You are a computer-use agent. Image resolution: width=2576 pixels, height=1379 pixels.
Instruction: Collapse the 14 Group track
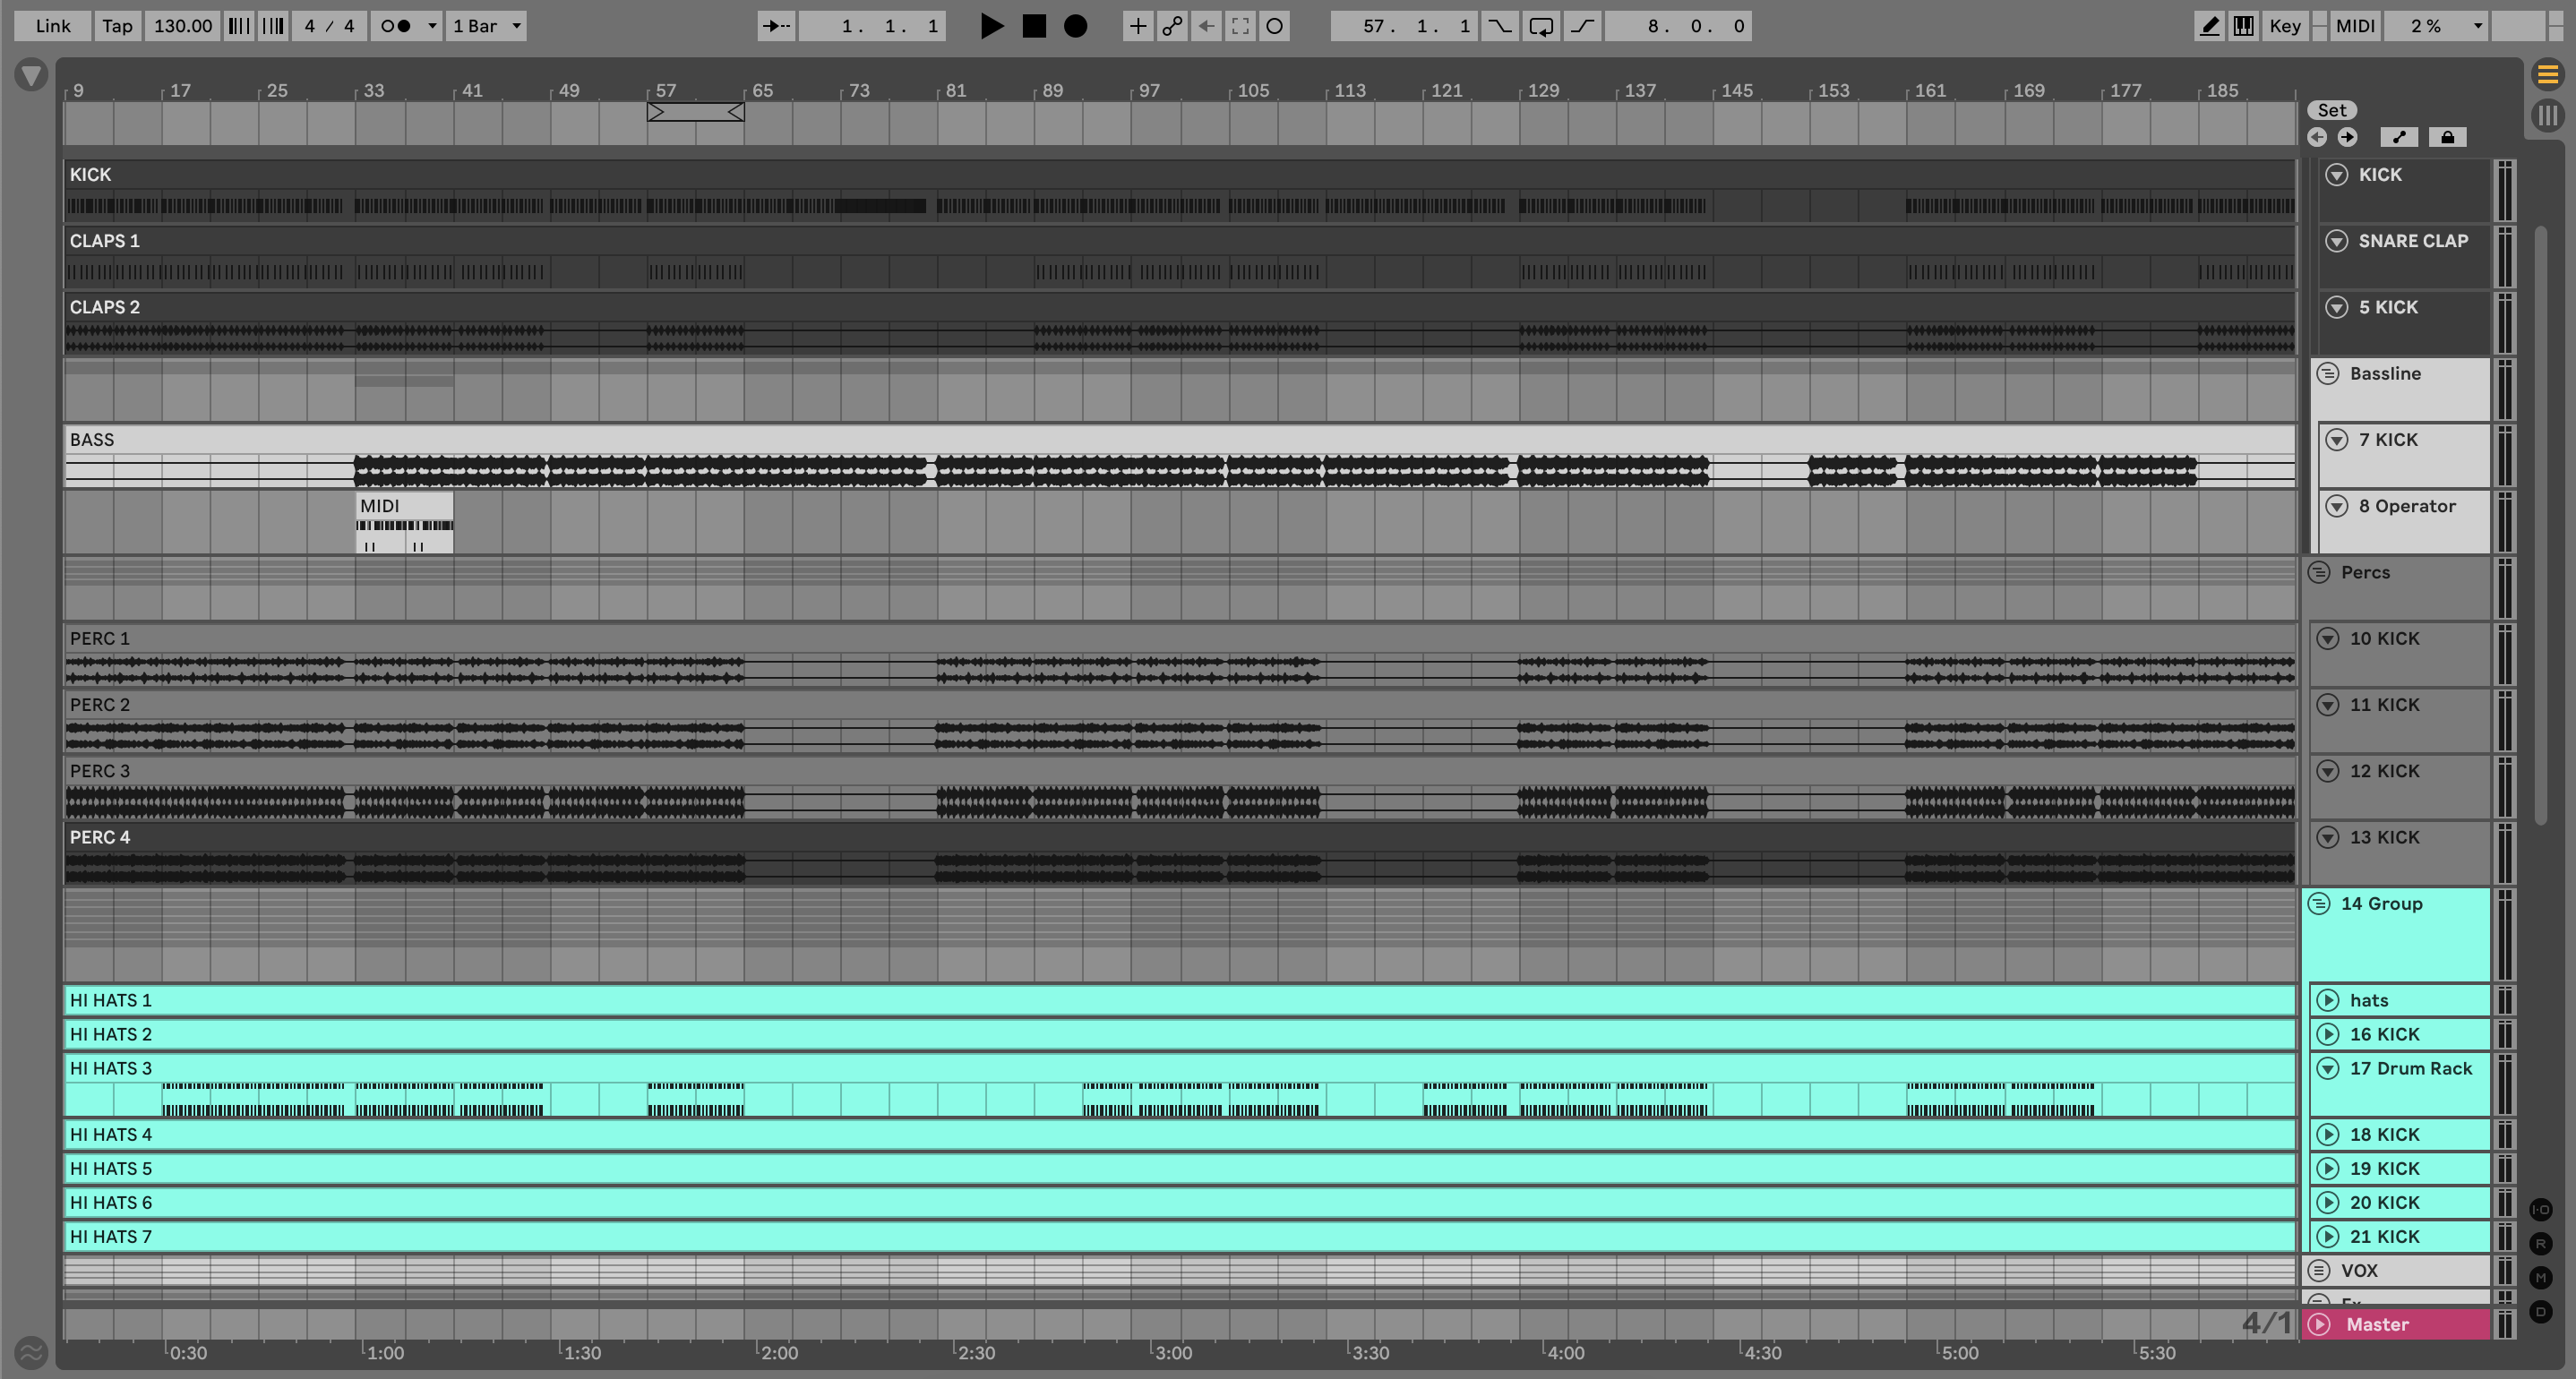[2319, 903]
